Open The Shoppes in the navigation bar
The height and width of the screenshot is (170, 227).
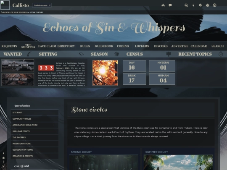tap(28, 46)
